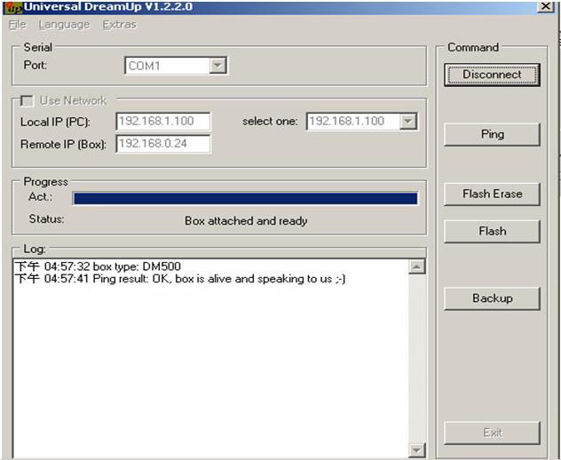Viewport: 561px width, 460px height.
Task: Expand the COM1 port dropdown
Action: click(x=217, y=66)
